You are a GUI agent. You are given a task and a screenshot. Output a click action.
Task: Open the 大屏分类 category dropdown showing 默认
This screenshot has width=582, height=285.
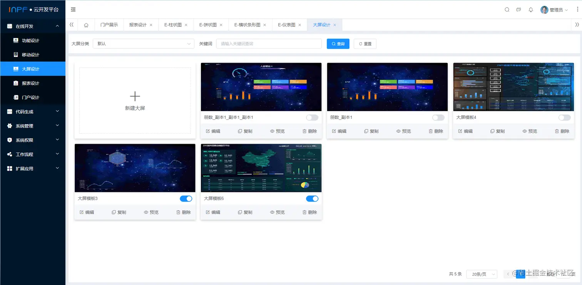pyautogui.click(x=143, y=43)
